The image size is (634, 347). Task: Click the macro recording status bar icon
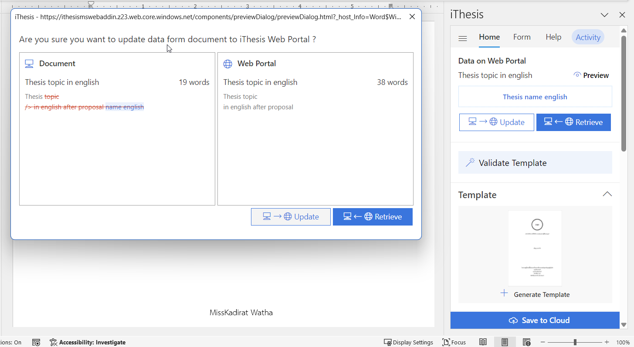37,343
